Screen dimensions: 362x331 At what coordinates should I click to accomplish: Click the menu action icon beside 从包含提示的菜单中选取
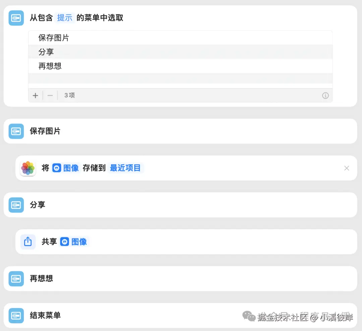(16, 18)
